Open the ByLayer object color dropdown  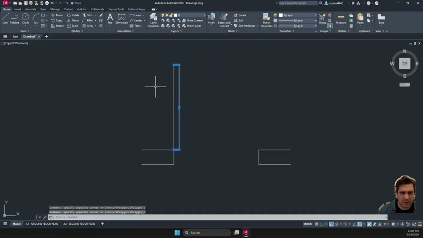(298, 15)
